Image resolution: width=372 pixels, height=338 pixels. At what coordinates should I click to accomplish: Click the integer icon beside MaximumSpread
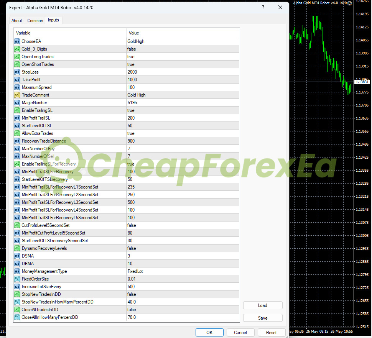[17, 87]
